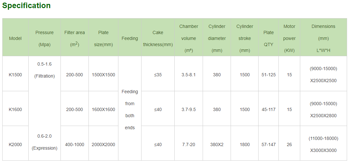350x162 pixels.
Task: Click the 0.5-1.6 (Filtration) pressure text
Action: [x=45, y=70]
